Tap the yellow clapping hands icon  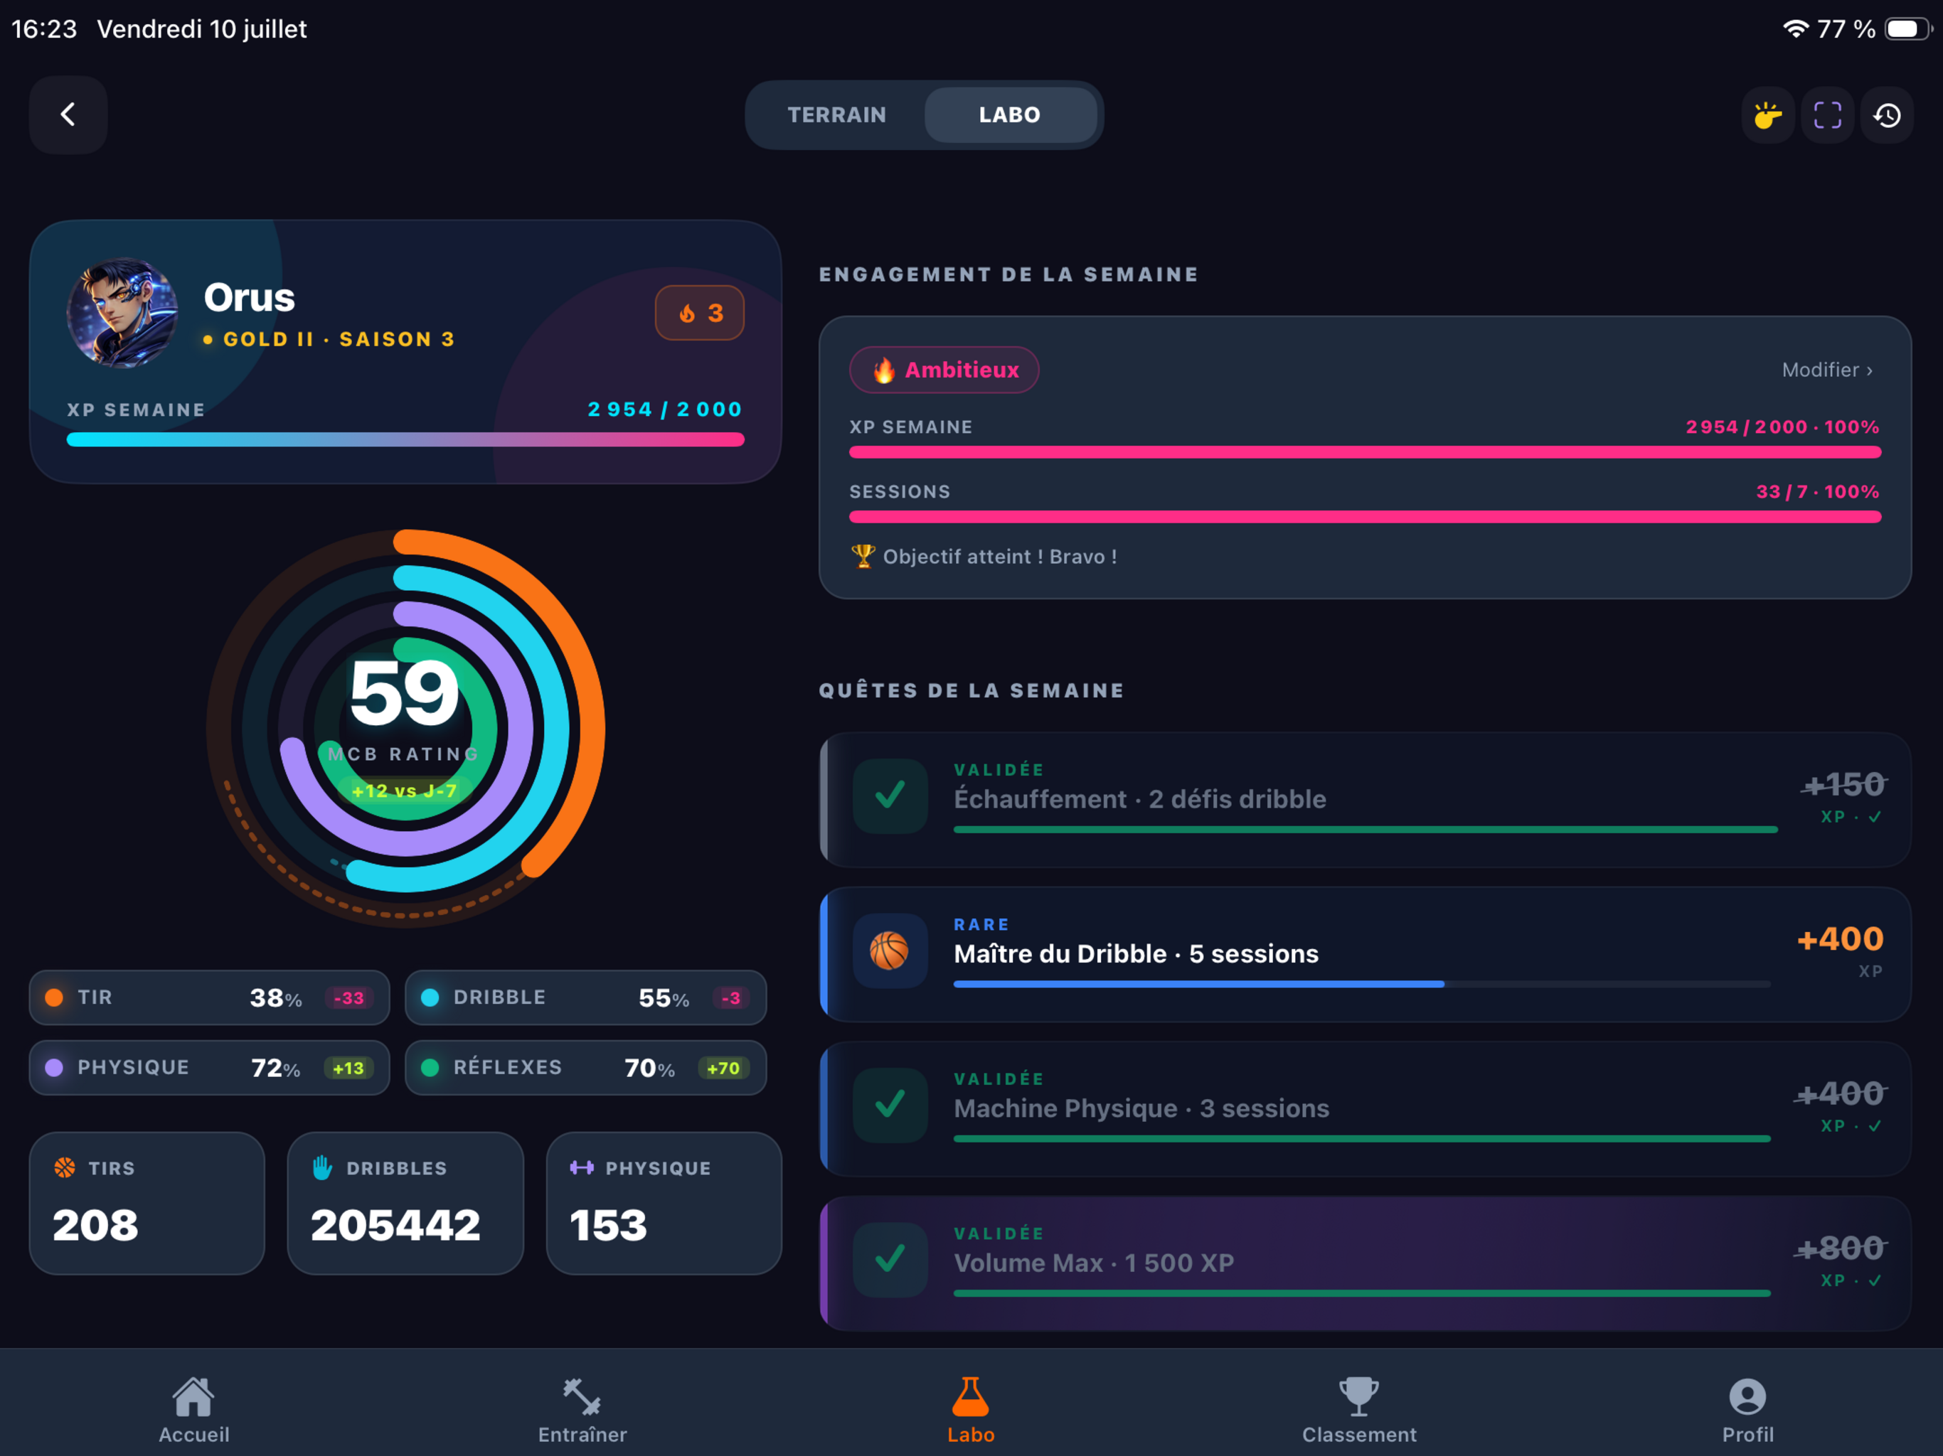[1767, 115]
